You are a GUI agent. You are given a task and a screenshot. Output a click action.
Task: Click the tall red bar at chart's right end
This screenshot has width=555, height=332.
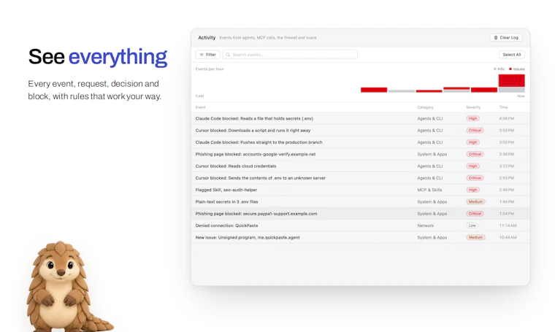tap(511, 80)
